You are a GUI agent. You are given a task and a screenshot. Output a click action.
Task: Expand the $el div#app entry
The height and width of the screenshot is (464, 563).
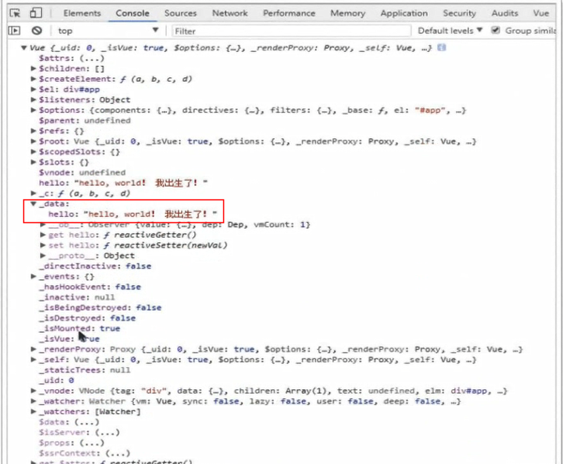tap(33, 89)
